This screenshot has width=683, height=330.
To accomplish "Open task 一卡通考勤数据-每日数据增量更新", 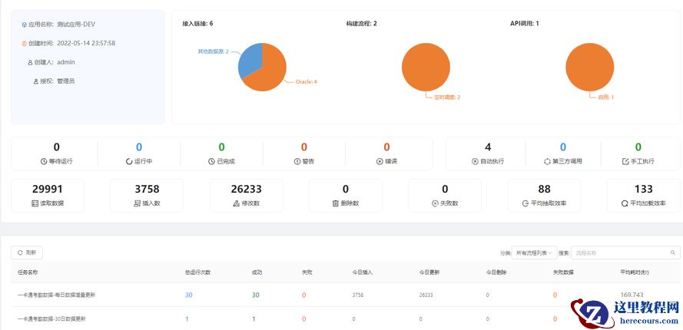I will 57,295.
